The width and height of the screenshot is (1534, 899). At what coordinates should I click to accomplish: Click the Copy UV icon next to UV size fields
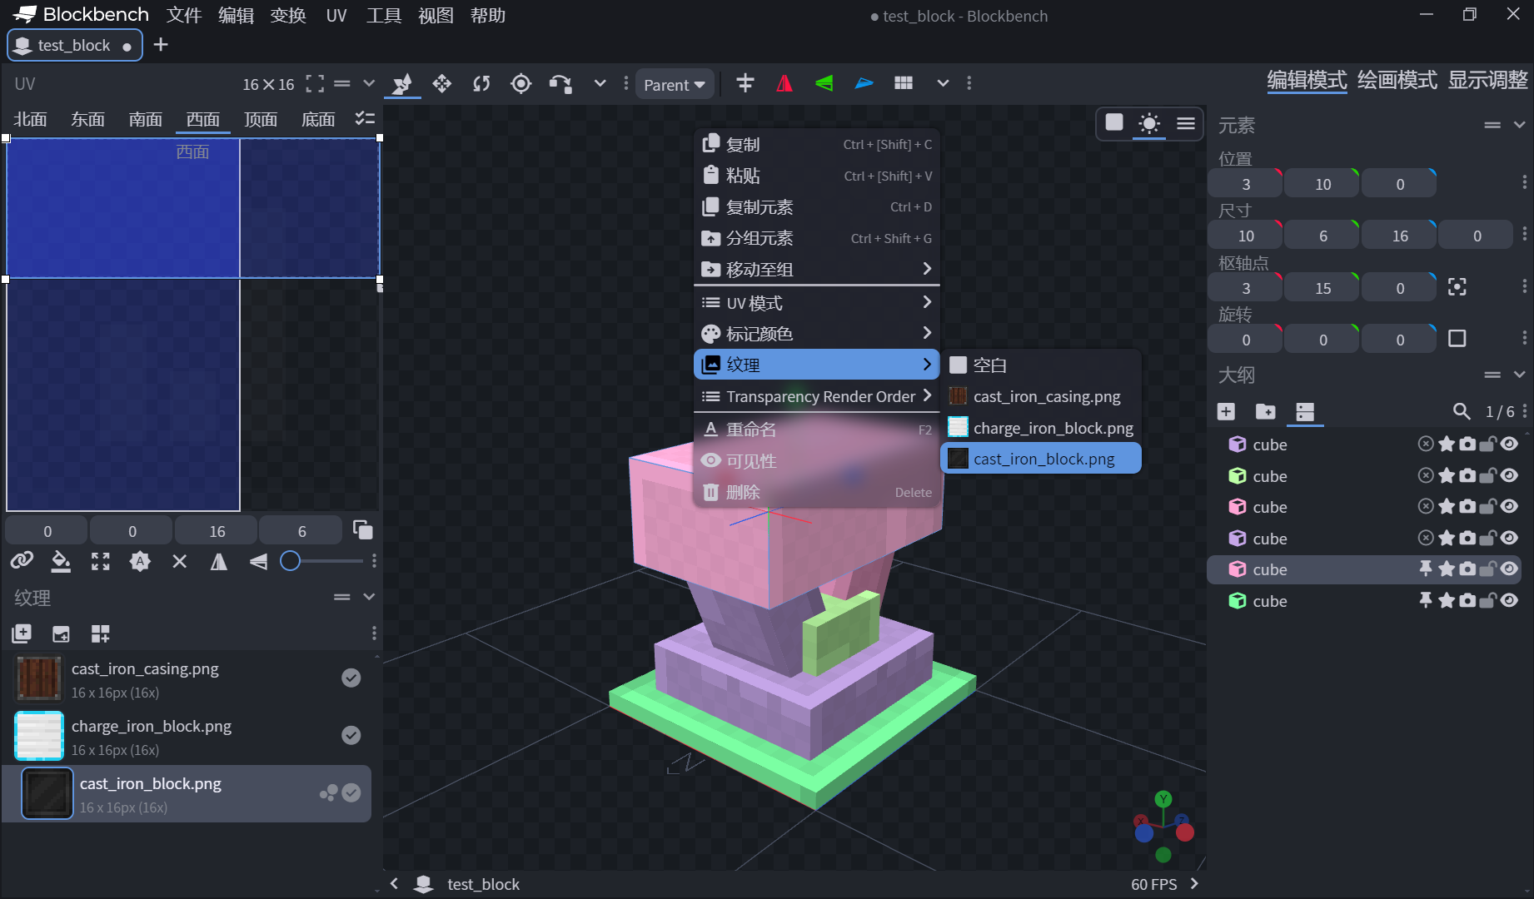(362, 530)
